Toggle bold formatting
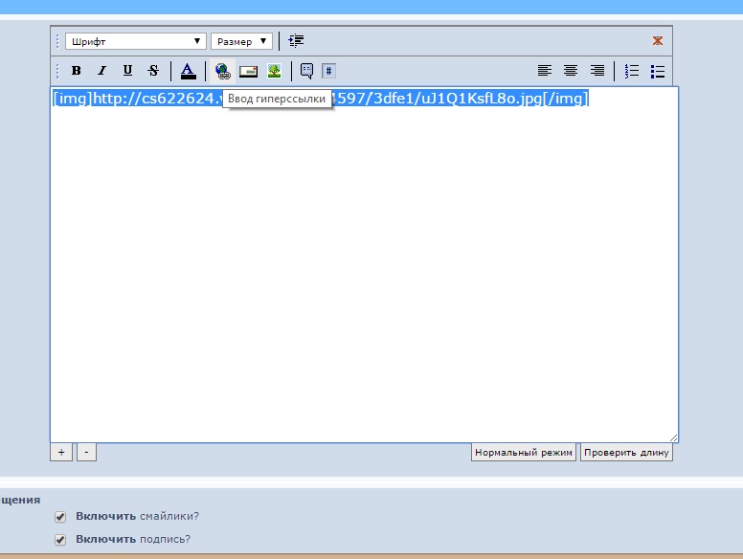Screen dimensions: 743x559 point(76,71)
